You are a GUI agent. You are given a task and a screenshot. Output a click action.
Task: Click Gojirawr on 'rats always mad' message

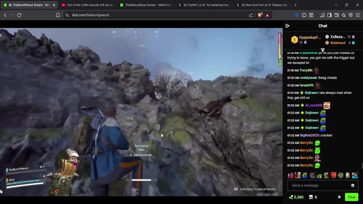pos(311,93)
